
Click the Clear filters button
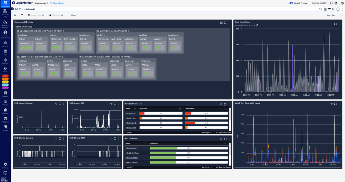click(74, 15)
